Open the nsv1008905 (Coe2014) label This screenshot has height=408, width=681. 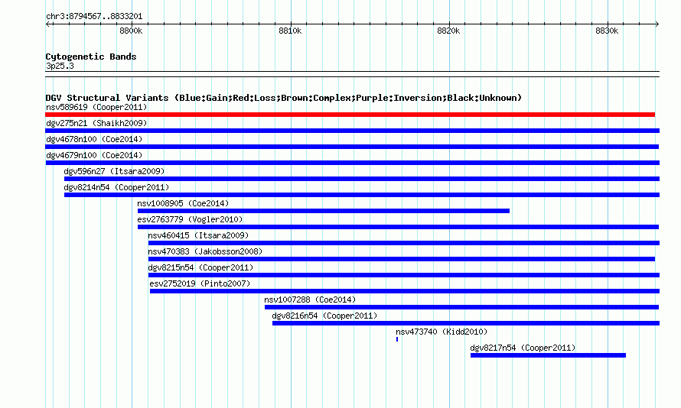(183, 203)
